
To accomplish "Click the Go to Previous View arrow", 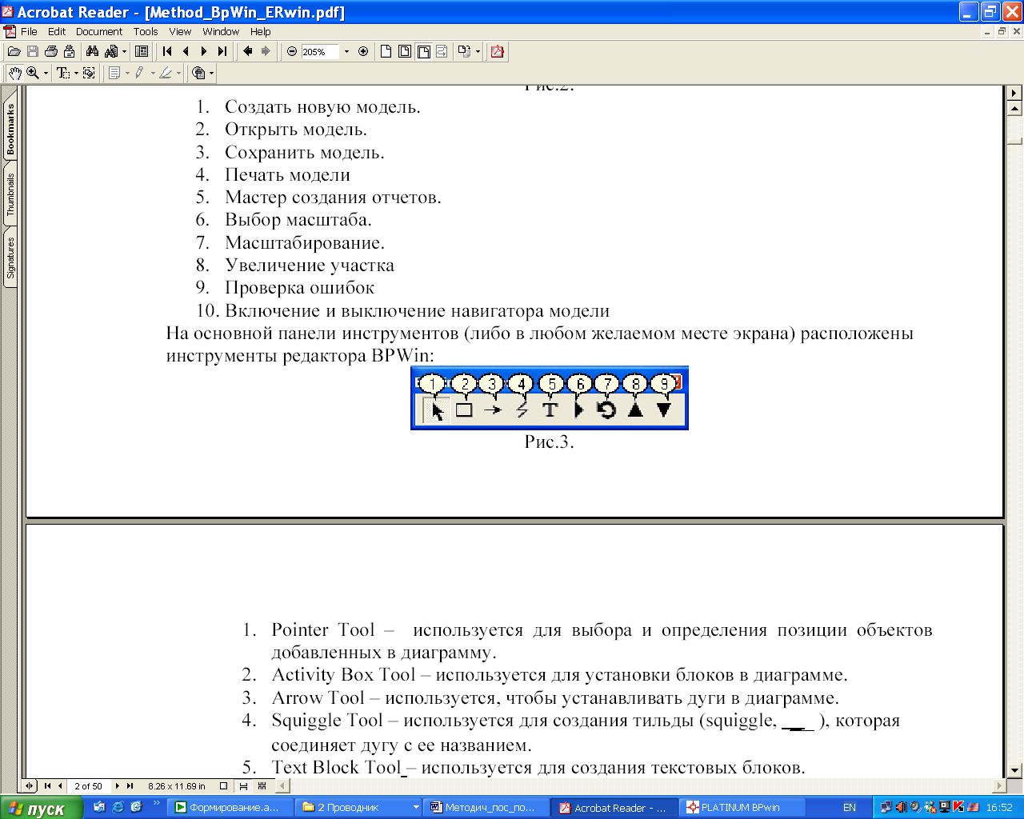I will [248, 52].
